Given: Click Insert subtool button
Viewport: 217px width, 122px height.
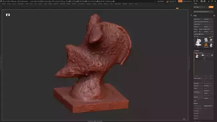Looking at the screenshot, I should tap(208, 93).
